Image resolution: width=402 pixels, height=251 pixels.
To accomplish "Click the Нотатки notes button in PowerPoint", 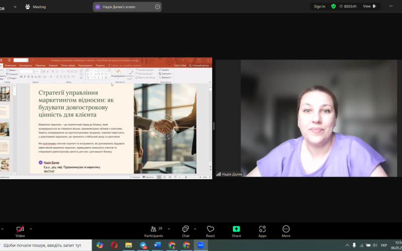I will (x=135, y=177).
